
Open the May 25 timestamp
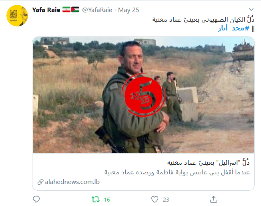[128, 10]
